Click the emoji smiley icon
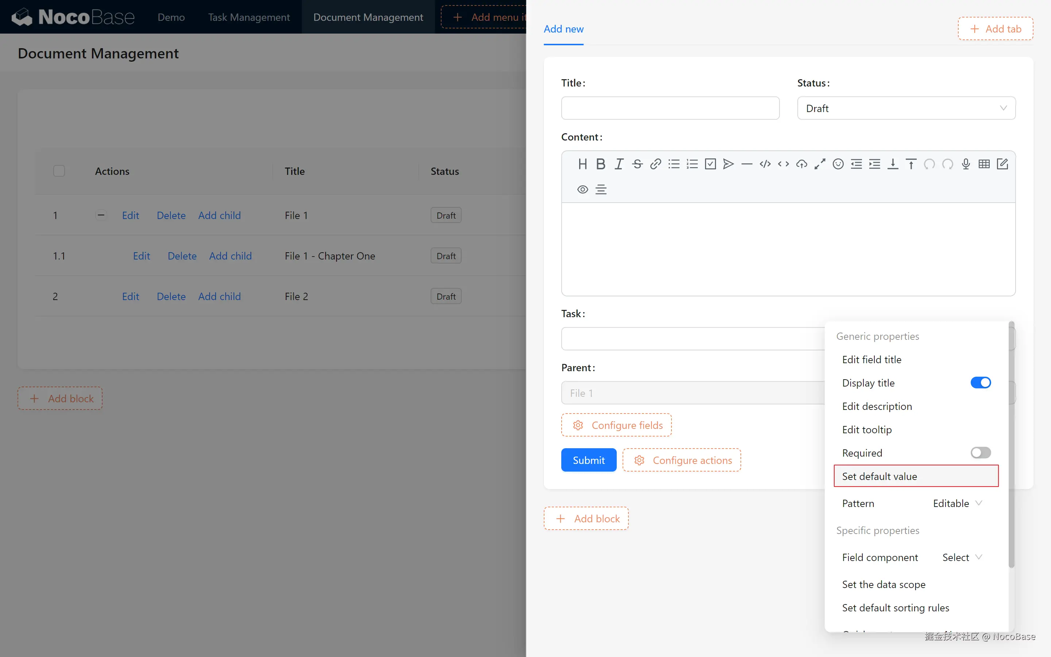The width and height of the screenshot is (1051, 657). coord(838,164)
